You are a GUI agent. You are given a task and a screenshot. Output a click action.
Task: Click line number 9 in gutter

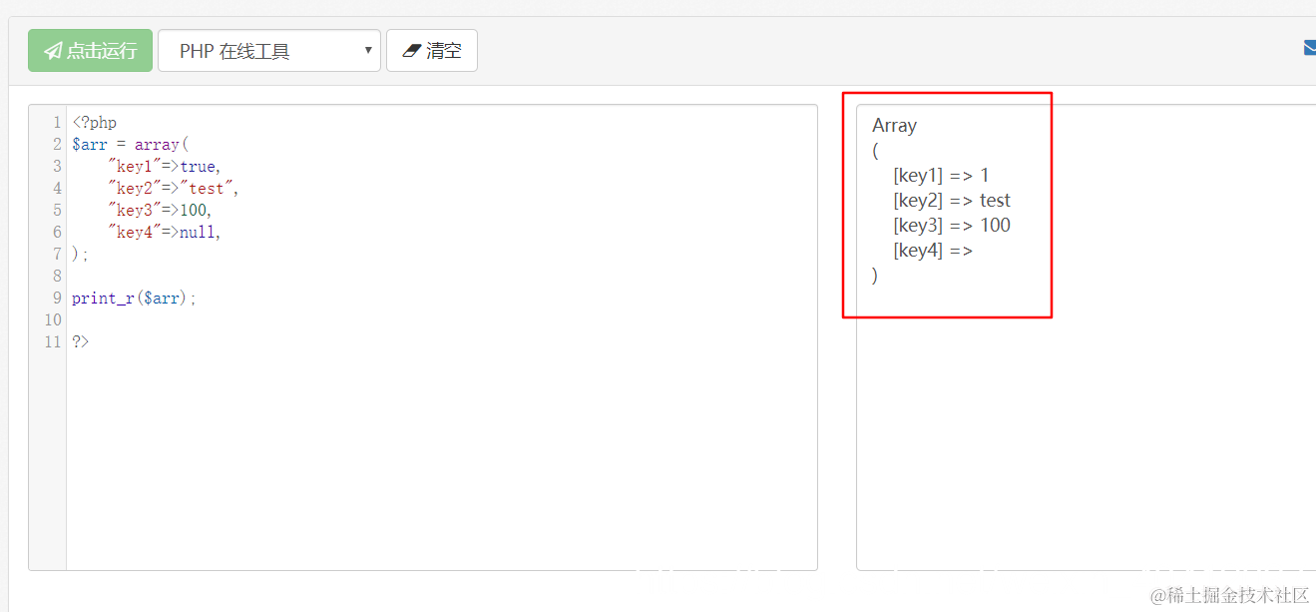(x=57, y=299)
